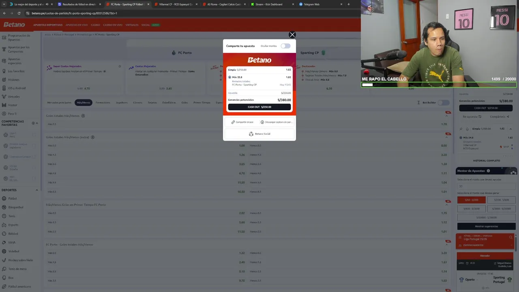
Task: Toggle the Bet Builder switch
Action: [444, 103]
